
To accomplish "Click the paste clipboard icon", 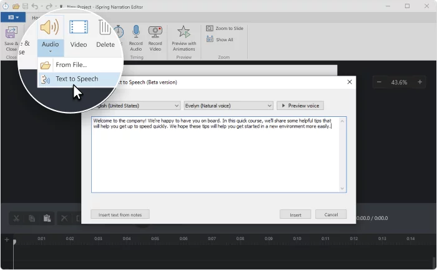I will point(47,218).
